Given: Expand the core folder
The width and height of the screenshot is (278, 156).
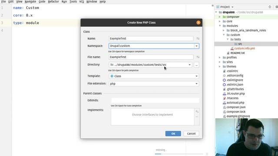Looking at the screenshot, I should click(220, 21).
